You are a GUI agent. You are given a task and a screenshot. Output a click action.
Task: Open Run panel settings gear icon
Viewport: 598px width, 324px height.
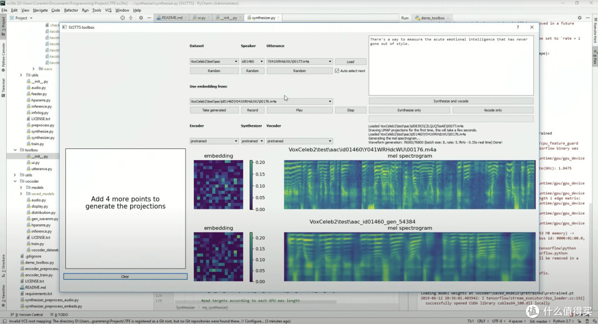click(x=579, y=18)
